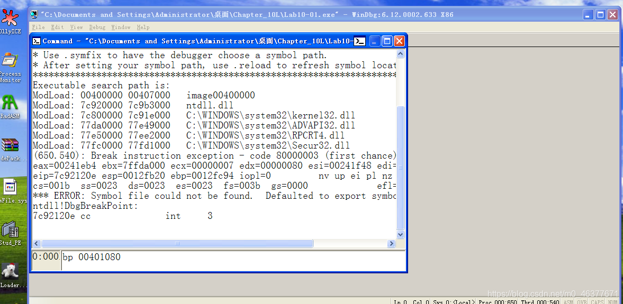Click the 'int 3' disassembly line
Image resolution: width=623 pixels, height=304 pixels.
[x=123, y=216]
